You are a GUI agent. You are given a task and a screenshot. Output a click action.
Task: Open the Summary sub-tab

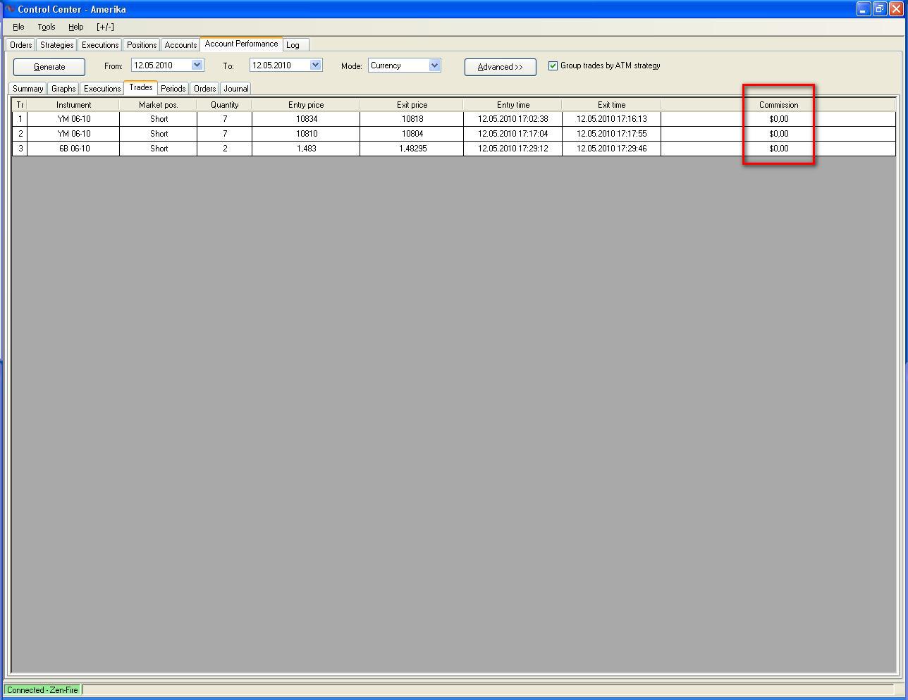(x=27, y=89)
